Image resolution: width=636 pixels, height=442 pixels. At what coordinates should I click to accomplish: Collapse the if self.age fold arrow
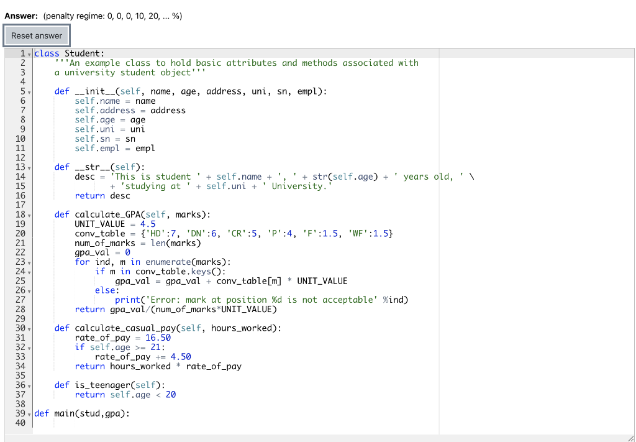29,347
